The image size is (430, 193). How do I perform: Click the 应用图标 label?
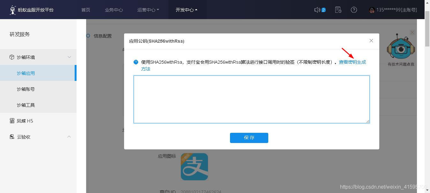[x=167, y=156]
